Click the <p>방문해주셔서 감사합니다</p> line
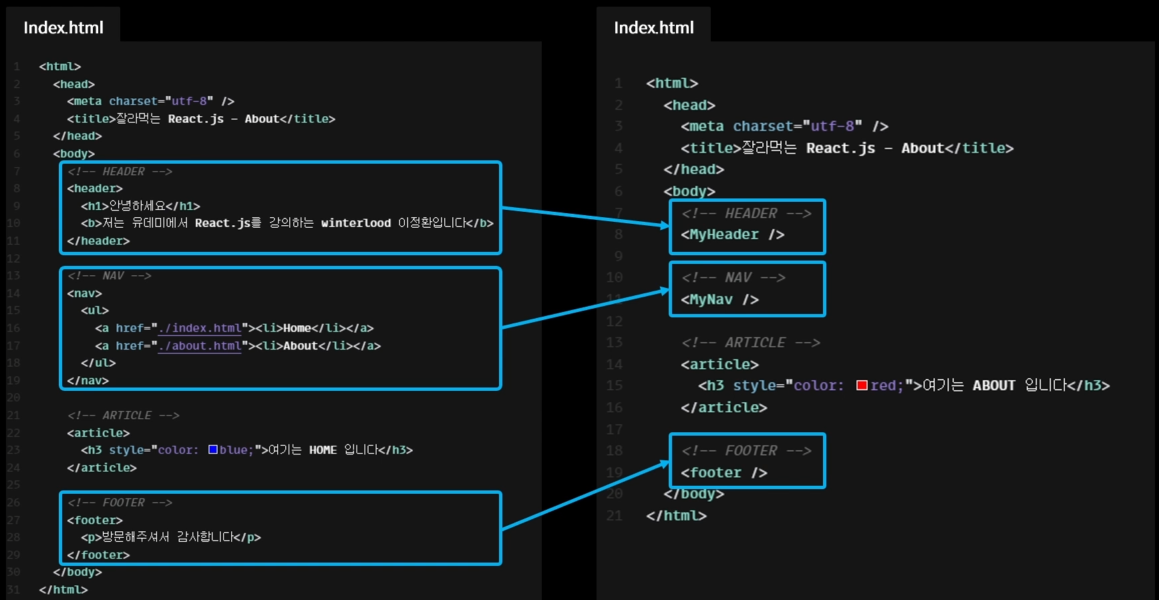Screen dimensions: 1159x600 pyautogui.click(x=171, y=537)
